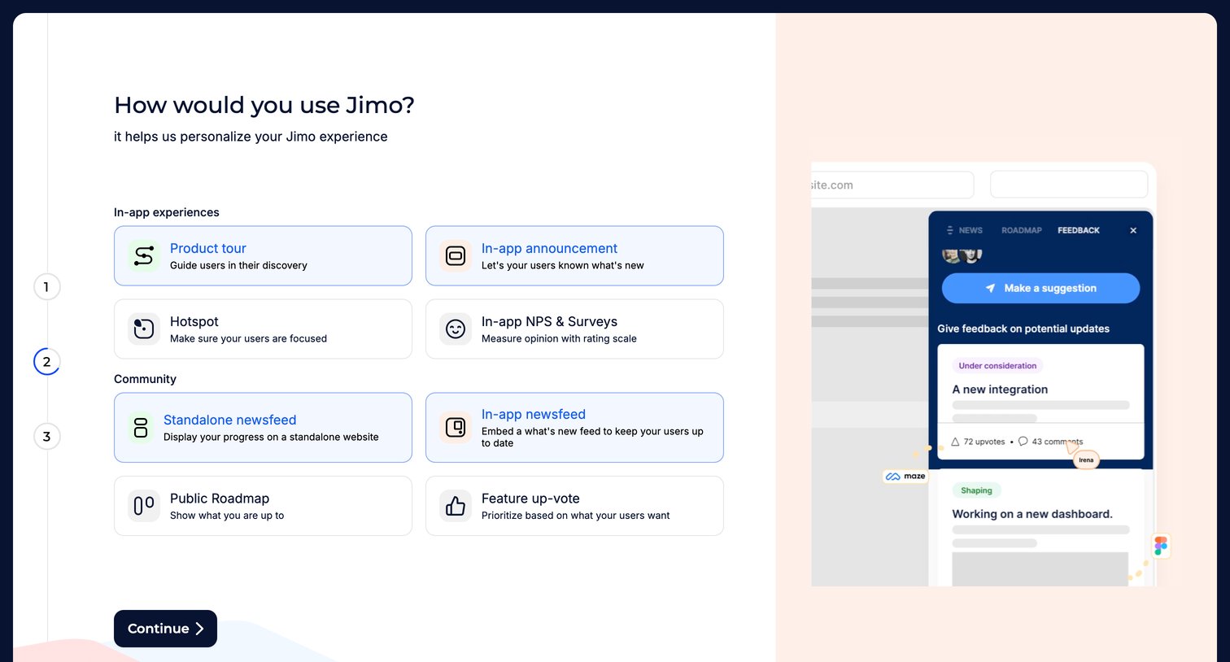Click the Continue button
The width and height of the screenshot is (1230, 662).
tap(165, 629)
